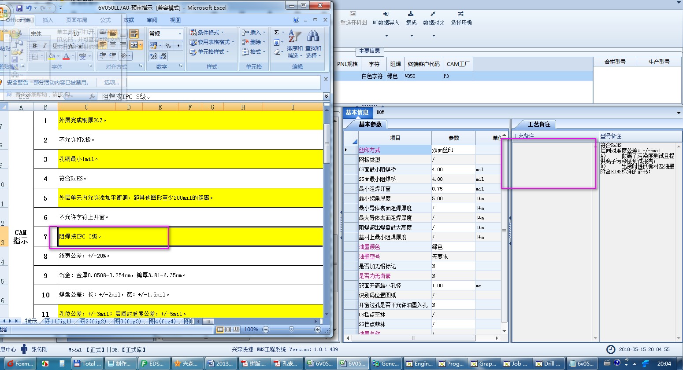The height and width of the screenshot is (370, 683).
Task: Select the 图3(fig3) sheet tab
Action: (x=128, y=322)
